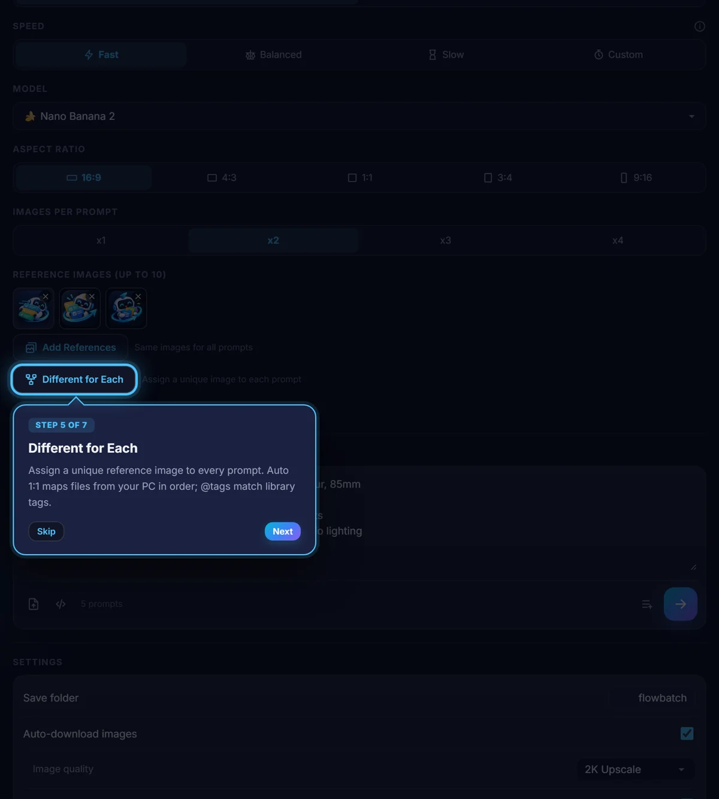Select the Custom speed tab
This screenshot has height=799, width=719.
coord(618,55)
